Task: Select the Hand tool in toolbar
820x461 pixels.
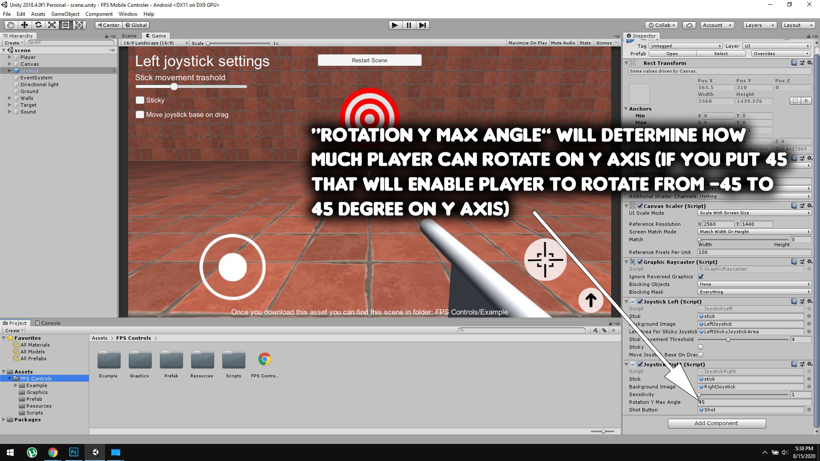Action: tap(11, 25)
